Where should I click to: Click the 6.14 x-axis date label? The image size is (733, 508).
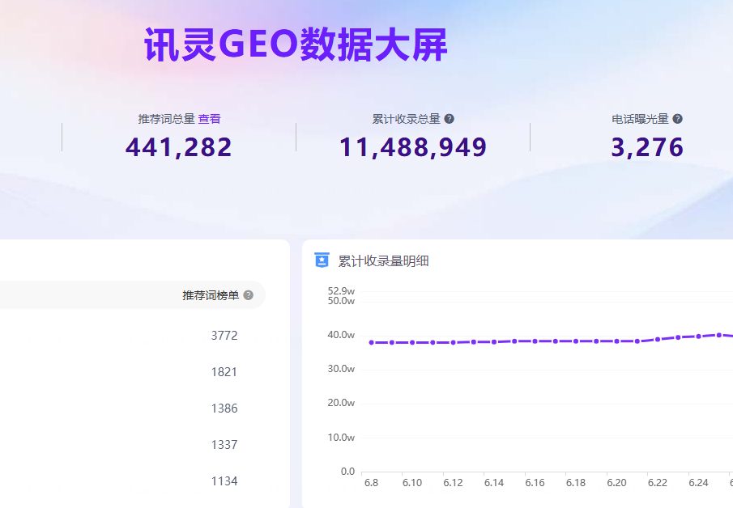494,483
